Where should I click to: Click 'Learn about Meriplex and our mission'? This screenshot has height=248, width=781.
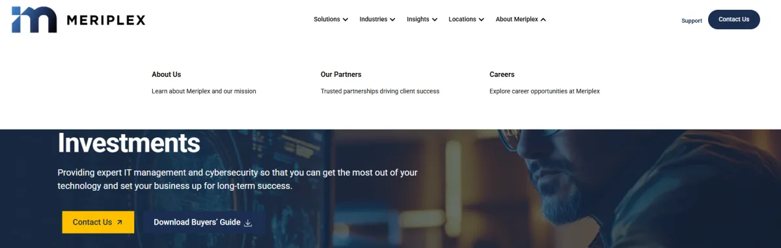204,91
